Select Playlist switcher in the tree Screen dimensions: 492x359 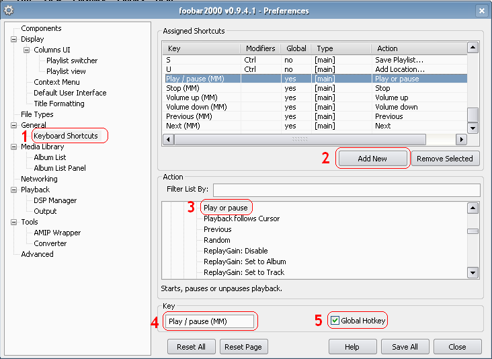pyautogui.click(x=72, y=61)
